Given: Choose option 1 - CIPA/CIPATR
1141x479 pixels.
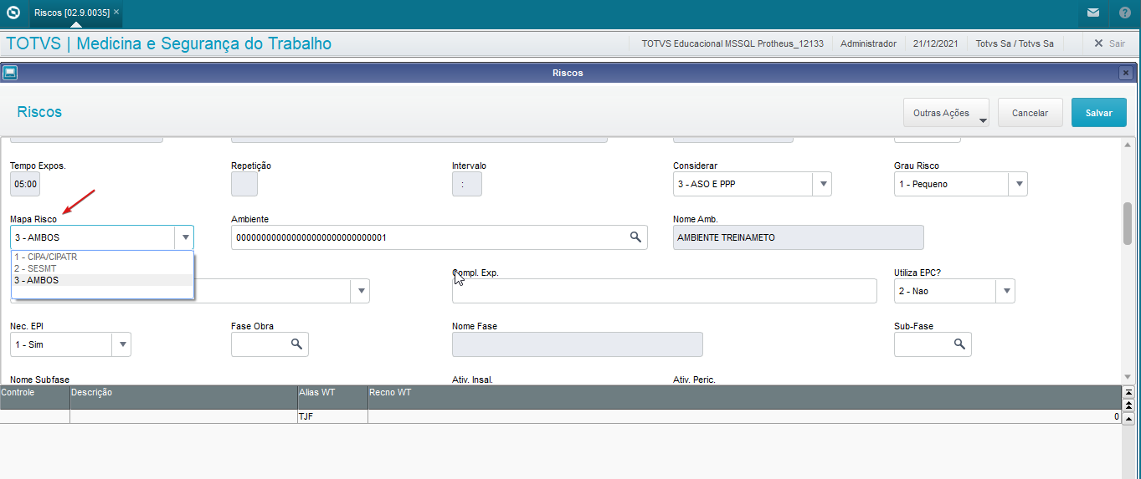Looking at the screenshot, I should [x=102, y=257].
